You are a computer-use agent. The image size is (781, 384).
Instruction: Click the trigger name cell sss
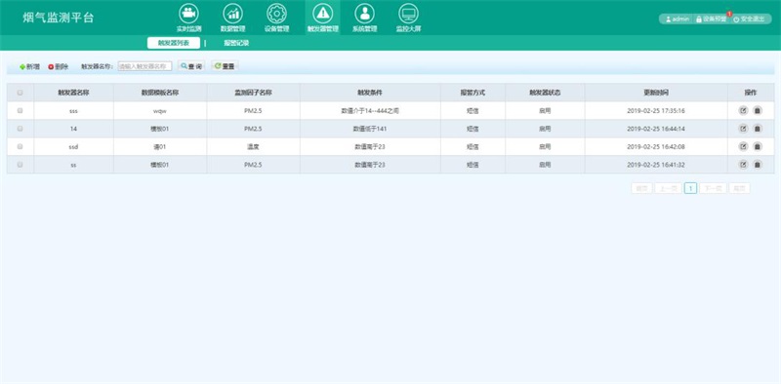pyautogui.click(x=74, y=111)
